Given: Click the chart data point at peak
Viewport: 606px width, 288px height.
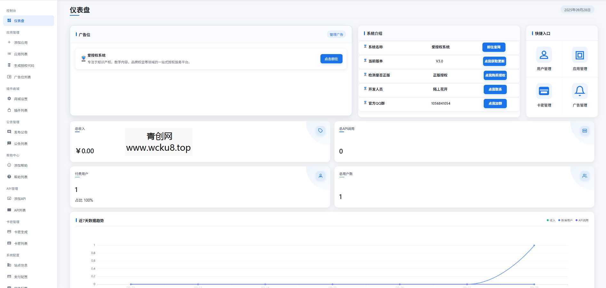Looking at the screenshot, I should pos(534,245).
